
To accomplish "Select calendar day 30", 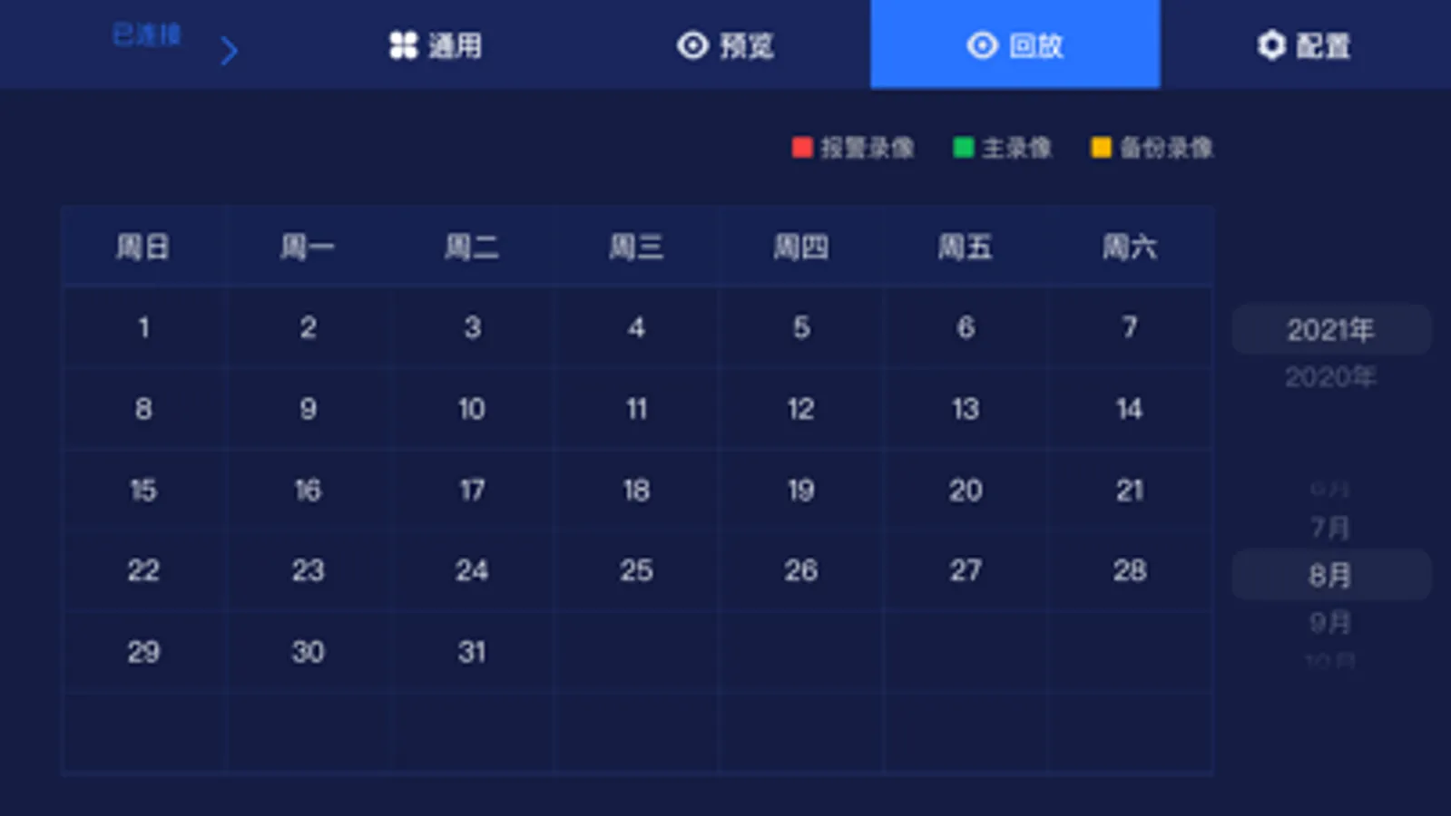I will click(x=309, y=652).
